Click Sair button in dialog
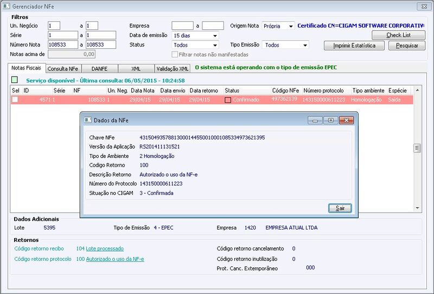 tap(340, 208)
